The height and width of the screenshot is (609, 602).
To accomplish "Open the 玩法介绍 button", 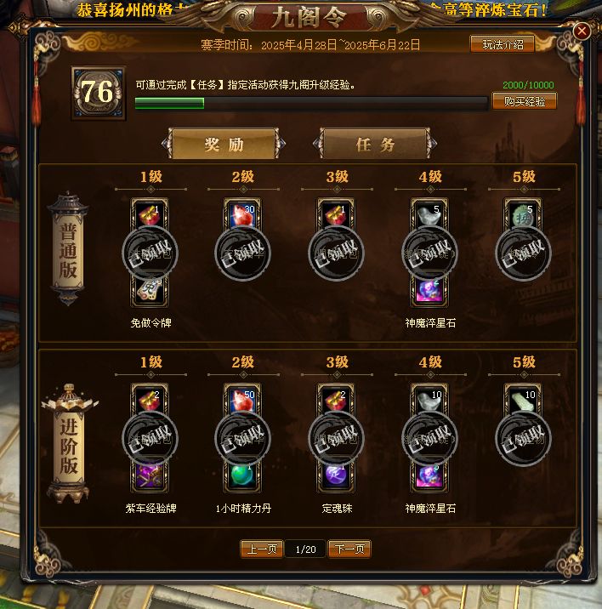I will (x=503, y=44).
